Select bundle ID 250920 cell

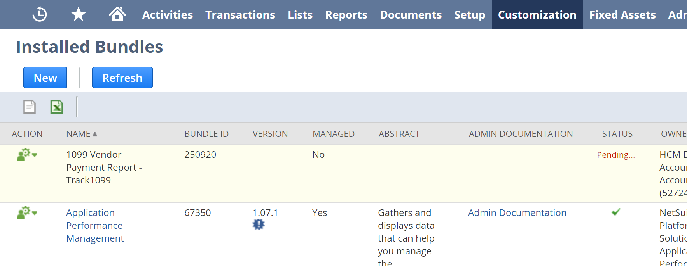pos(200,154)
